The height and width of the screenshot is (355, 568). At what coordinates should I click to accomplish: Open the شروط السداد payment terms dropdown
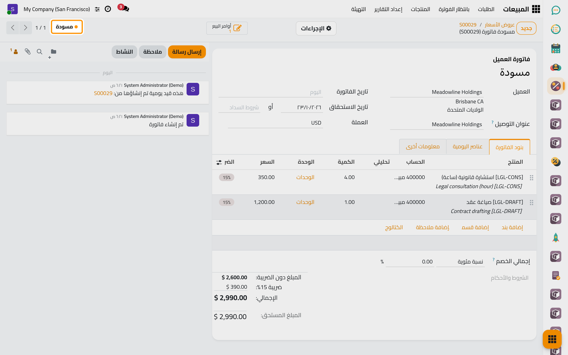(239, 107)
